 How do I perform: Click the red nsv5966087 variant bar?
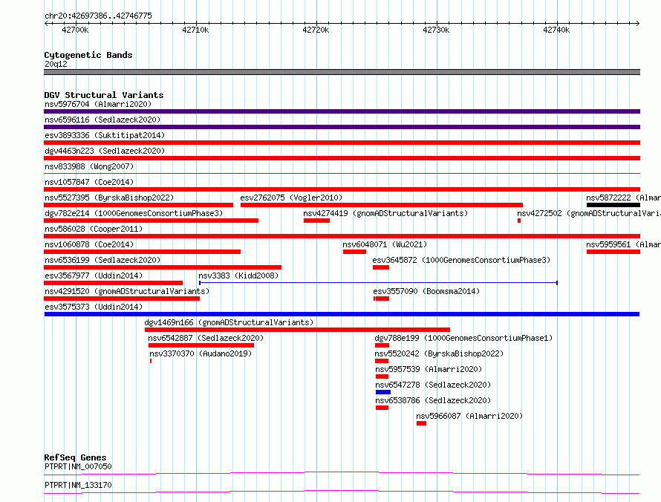pyautogui.click(x=422, y=423)
